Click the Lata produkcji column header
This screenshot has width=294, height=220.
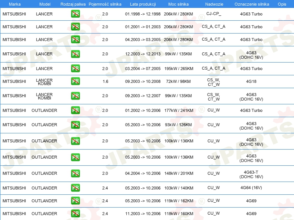pyautogui.click(x=142, y=4)
